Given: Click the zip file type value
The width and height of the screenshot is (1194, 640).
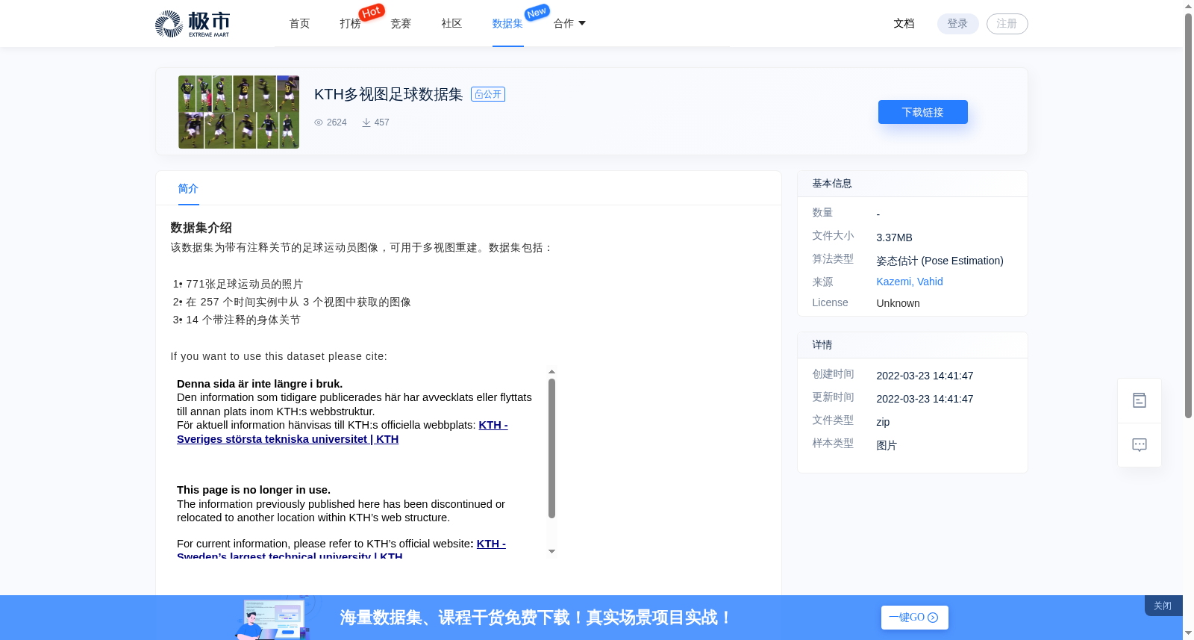Looking at the screenshot, I should click(883, 422).
